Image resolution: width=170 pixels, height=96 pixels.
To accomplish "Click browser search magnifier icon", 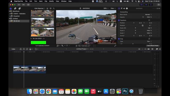I will [x=54, y=8].
